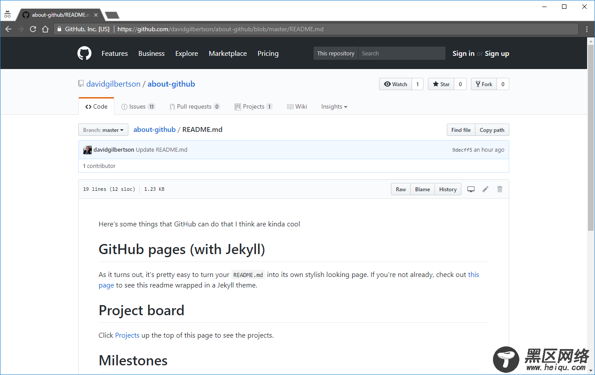Open the Raw file view
Viewport: 595px width, 375px height.
(401, 189)
